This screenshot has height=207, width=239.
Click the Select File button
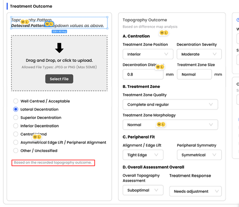point(59,79)
